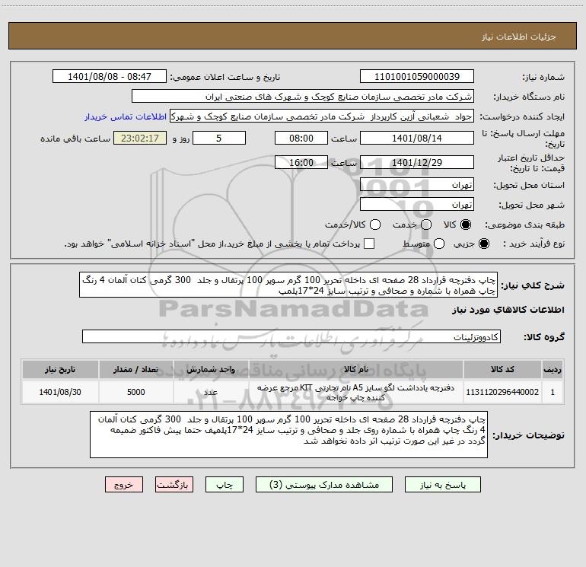Click the unit cell عدد
The width and height of the screenshot is (586, 567).
click(211, 392)
